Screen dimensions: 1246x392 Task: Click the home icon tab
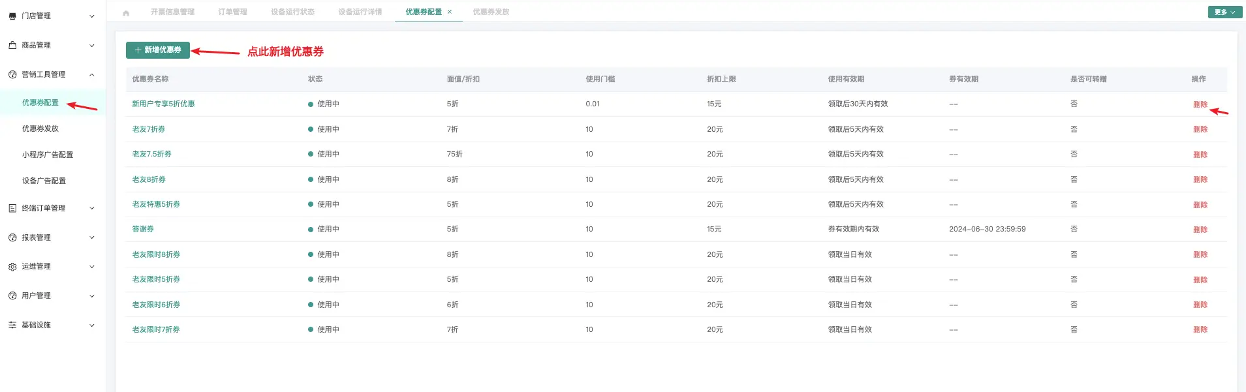click(126, 12)
